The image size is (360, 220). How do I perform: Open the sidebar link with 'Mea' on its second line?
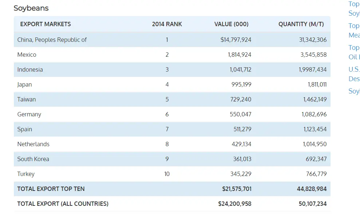click(354, 30)
